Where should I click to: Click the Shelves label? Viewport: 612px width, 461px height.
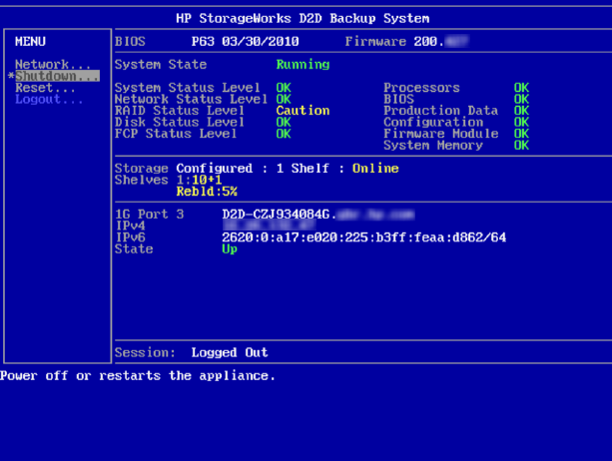(x=142, y=180)
